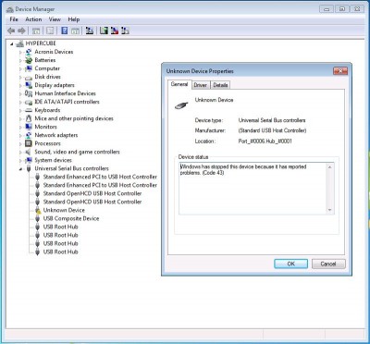The height and width of the screenshot is (344, 370).
Task: Click the USB plug icon in properties dialog
Action: point(181,105)
